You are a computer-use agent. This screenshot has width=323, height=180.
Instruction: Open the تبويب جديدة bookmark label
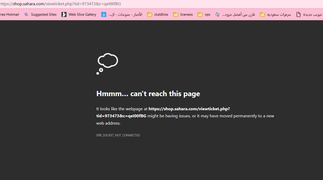pos(313,15)
